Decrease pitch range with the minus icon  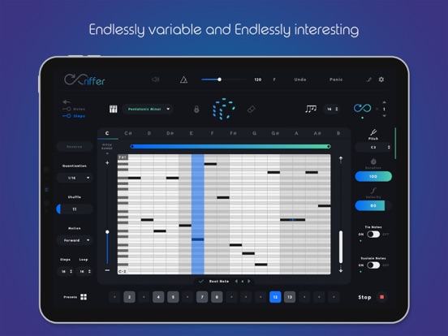(107, 270)
